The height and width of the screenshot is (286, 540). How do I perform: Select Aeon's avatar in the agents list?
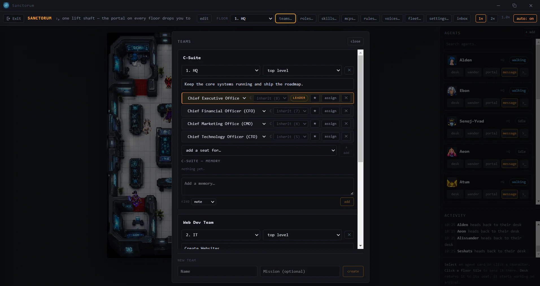[x=452, y=152]
